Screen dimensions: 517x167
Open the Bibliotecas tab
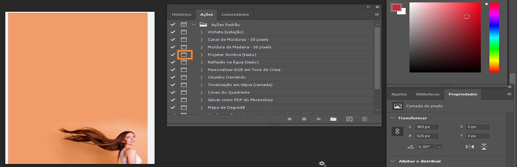428,94
